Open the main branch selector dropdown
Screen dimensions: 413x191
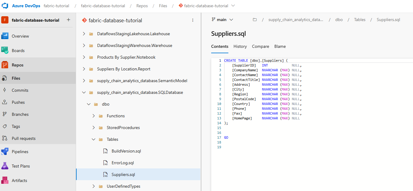(222, 19)
